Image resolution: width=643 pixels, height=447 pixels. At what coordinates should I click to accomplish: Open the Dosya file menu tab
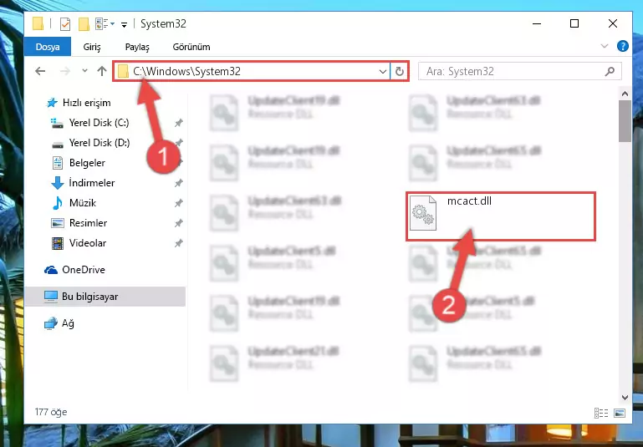click(x=48, y=47)
